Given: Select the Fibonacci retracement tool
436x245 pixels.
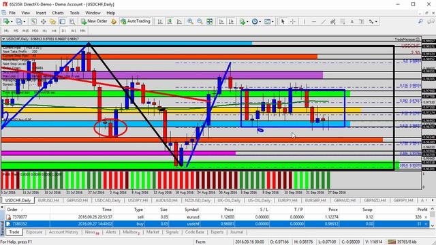Looking at the screenshot, I should 343,21.
